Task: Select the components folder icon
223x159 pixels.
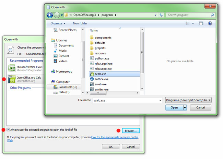Action: (92, 38)
